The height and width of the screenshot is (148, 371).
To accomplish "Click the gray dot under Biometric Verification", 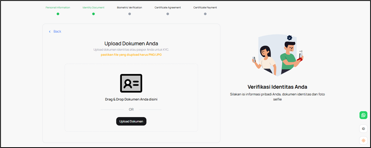I will [x=130, y=14].
